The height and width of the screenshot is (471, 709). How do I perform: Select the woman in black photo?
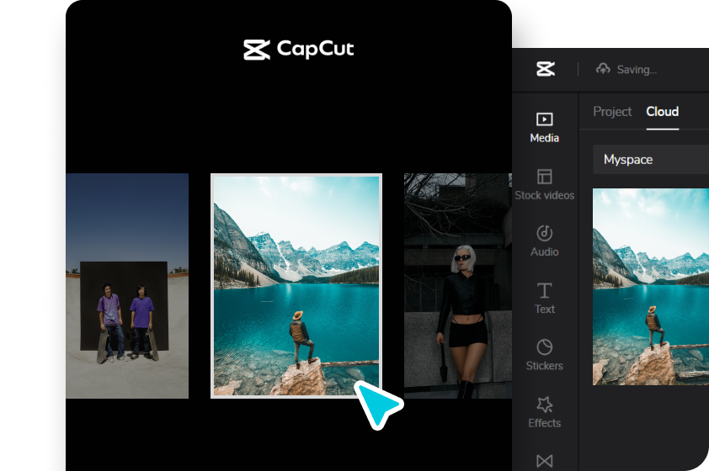pos(457,286)
